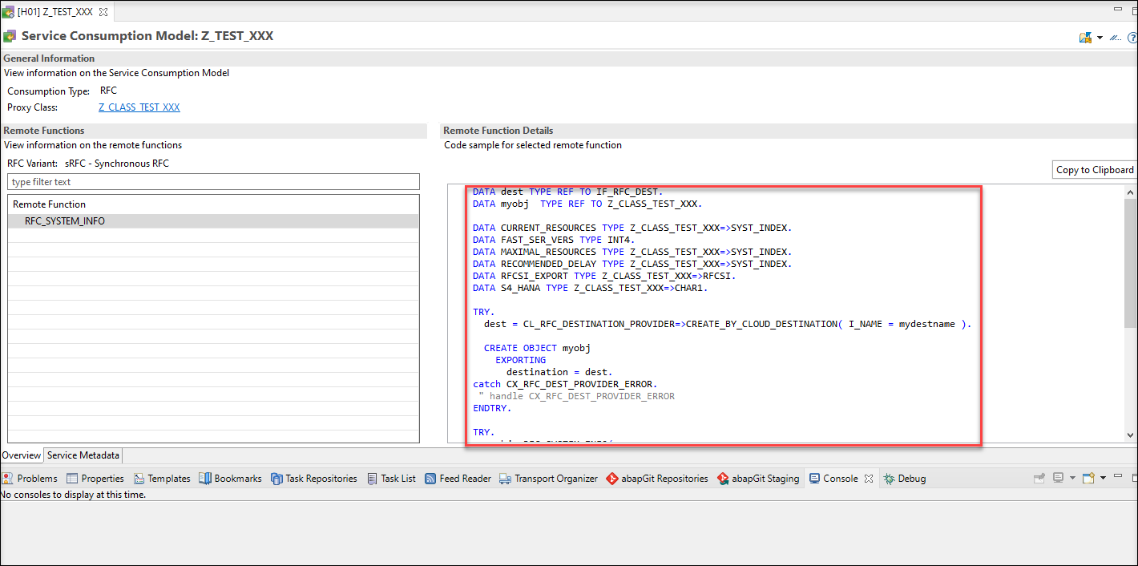Click the share link icon in the editor header
Viewport: 1138px width, 566px height.
[1086, 37]
